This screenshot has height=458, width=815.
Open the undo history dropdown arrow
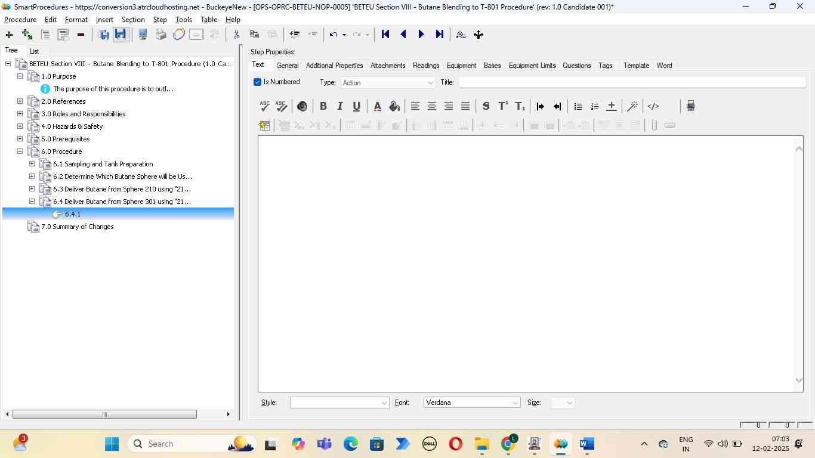tap(344, 35)
